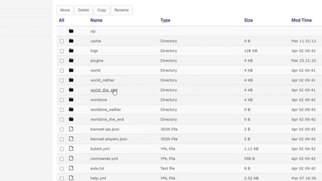
Task: Click the worldone folder icon
Action: (71, 100)
